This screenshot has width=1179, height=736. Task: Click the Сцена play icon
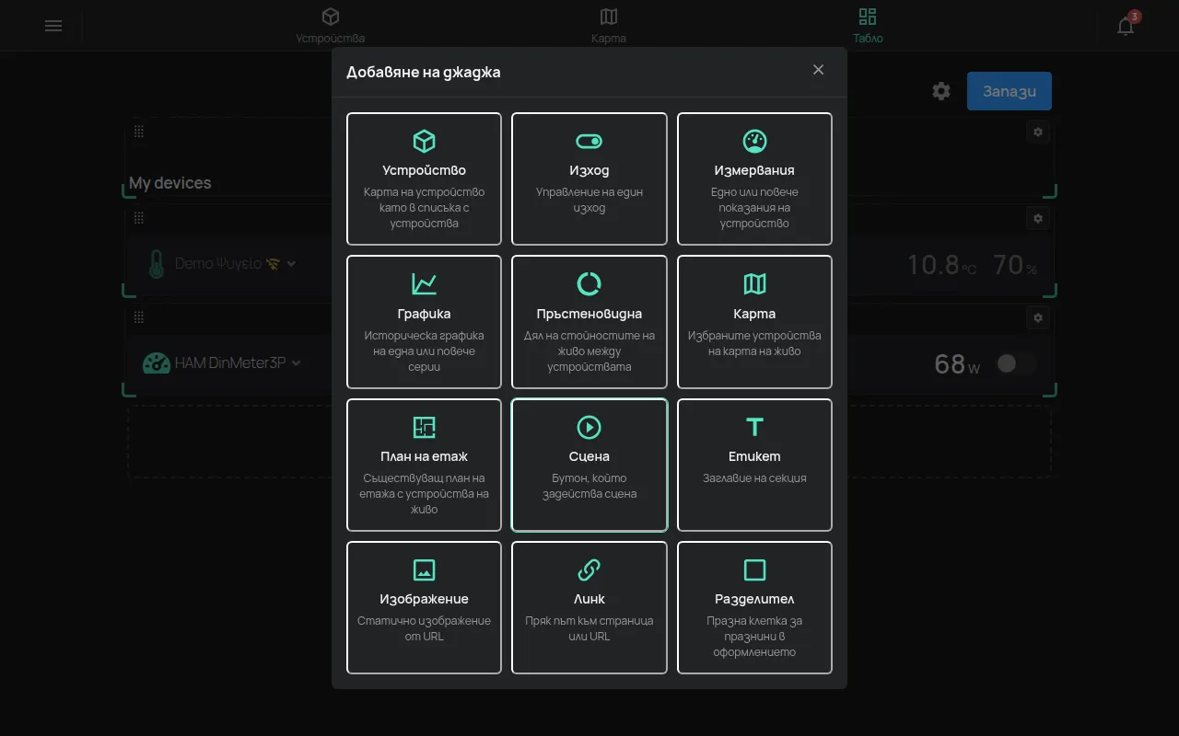[589, 427]
